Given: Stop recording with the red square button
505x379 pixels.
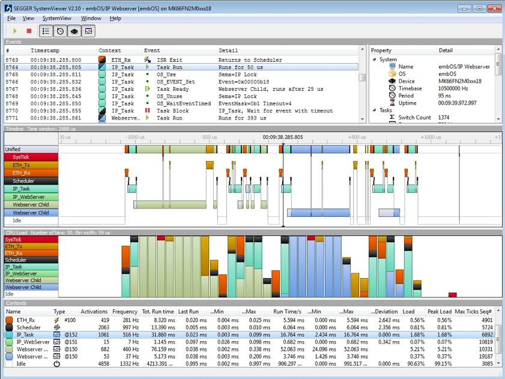Looking at the screenshot, I should 29,31.
